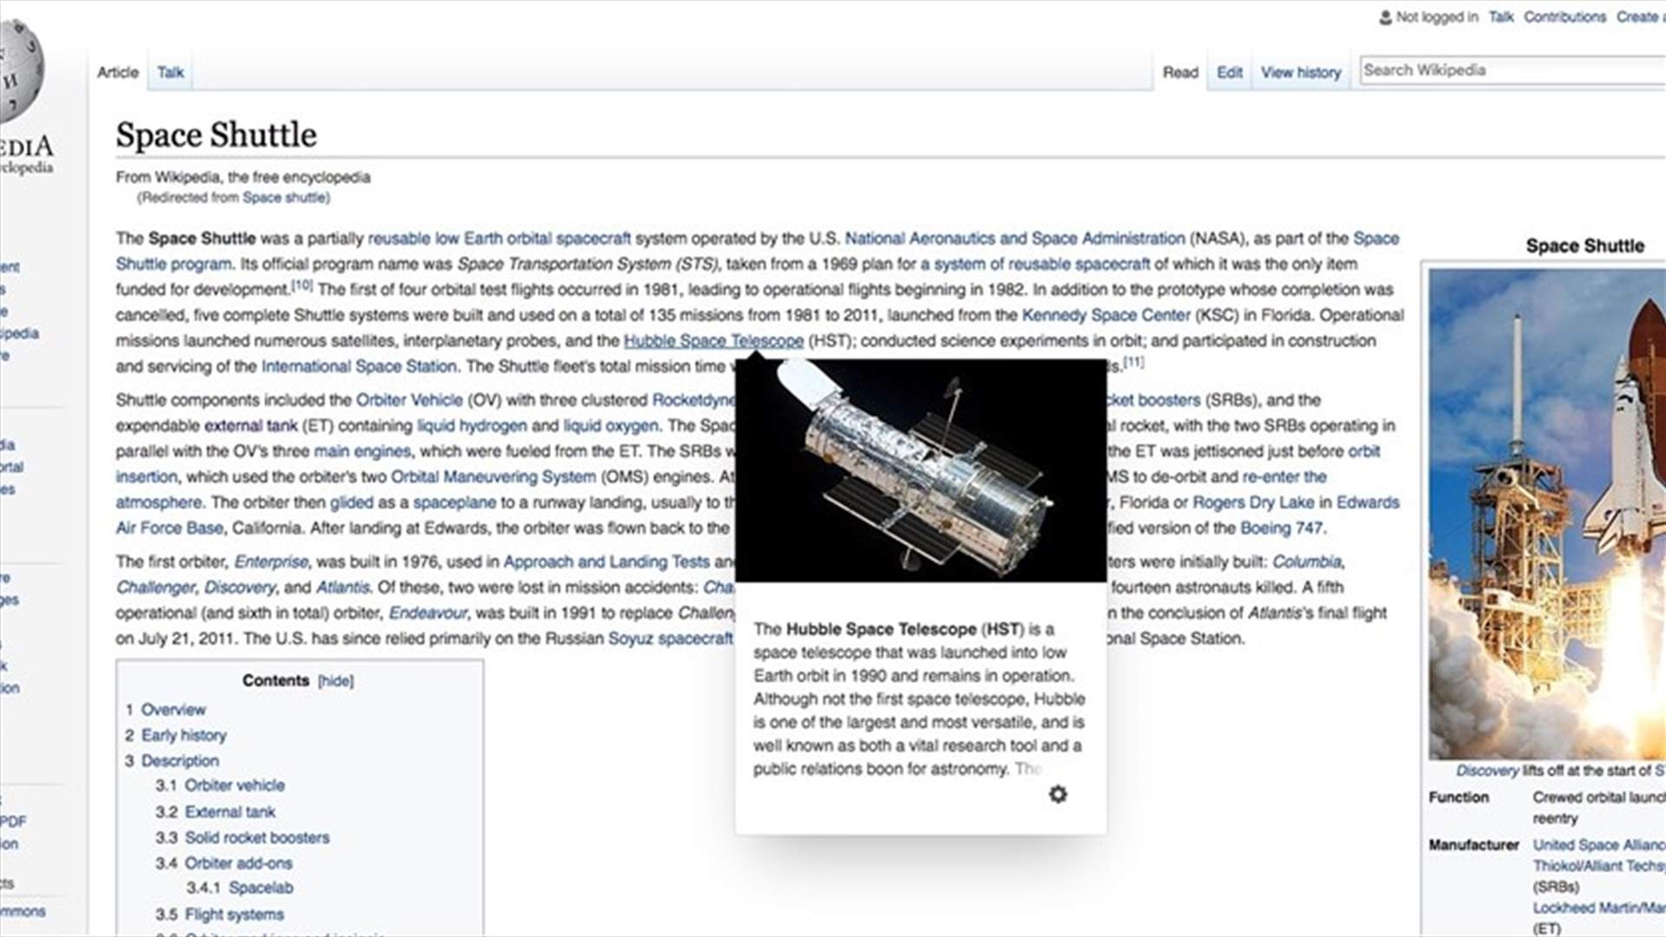Go to subsection 3.5 Flight systems
Screen dimensions: 1666x937
[x=234, y=914]
